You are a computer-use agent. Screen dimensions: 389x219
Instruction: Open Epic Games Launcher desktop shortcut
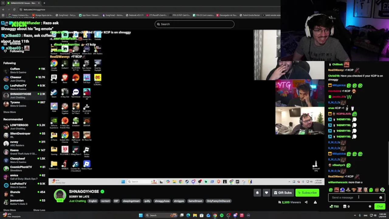[87, 65]
